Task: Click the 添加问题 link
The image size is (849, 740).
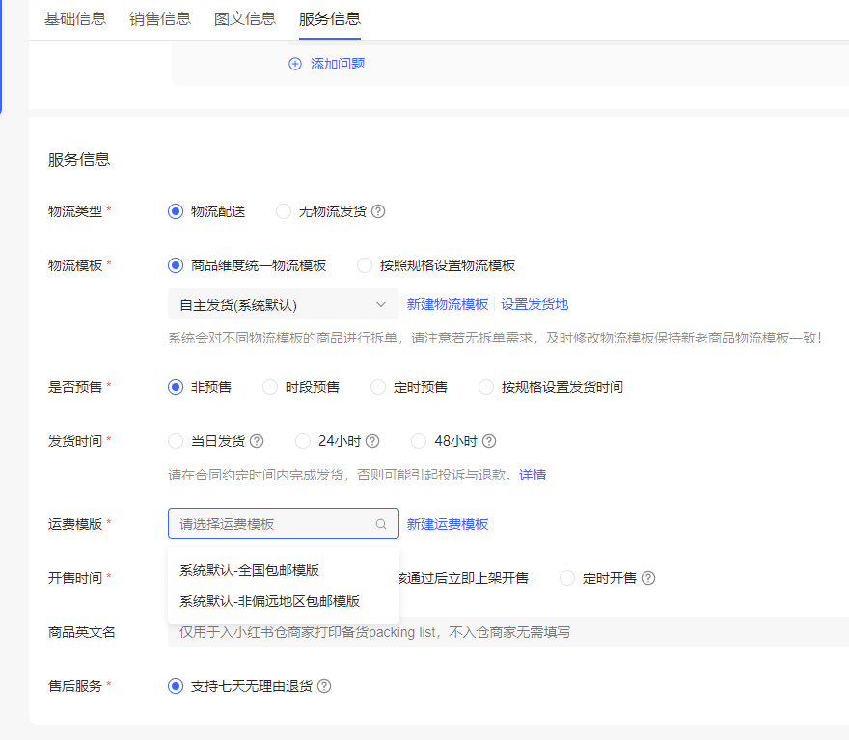Action: point(338,64)
